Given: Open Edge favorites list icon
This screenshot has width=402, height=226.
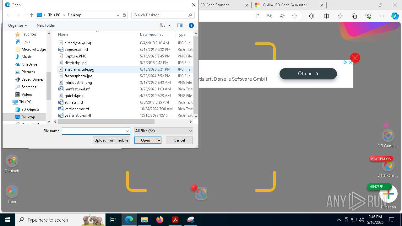Looking at the screenshot, I should [340, 16].
